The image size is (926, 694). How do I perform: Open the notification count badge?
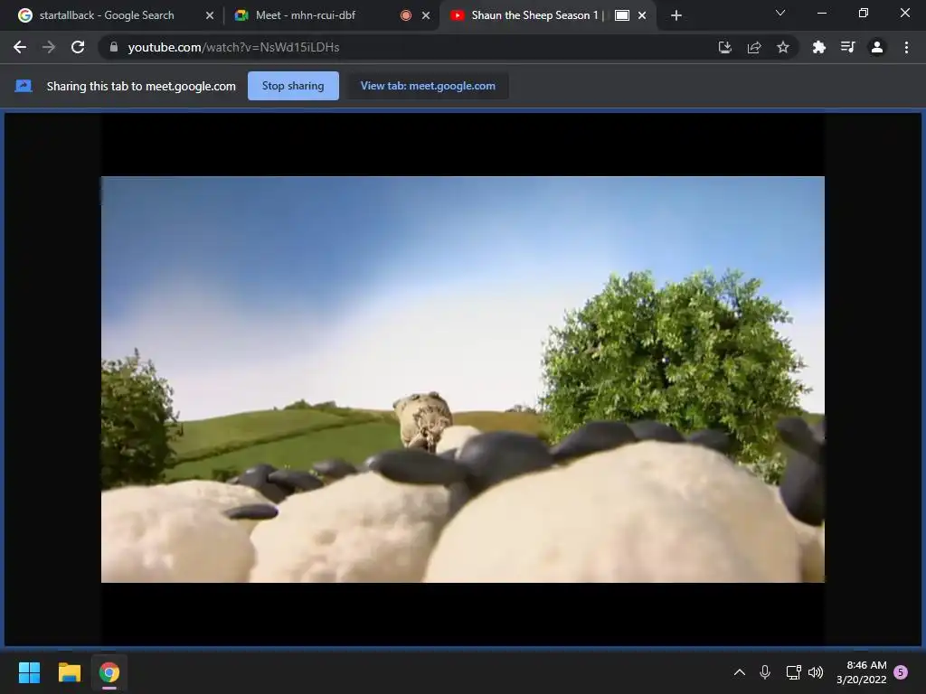tap(901, 672)
